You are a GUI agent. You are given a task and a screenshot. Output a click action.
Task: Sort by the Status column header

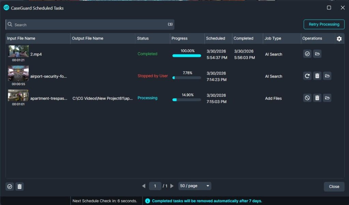(x=143, y=38)
